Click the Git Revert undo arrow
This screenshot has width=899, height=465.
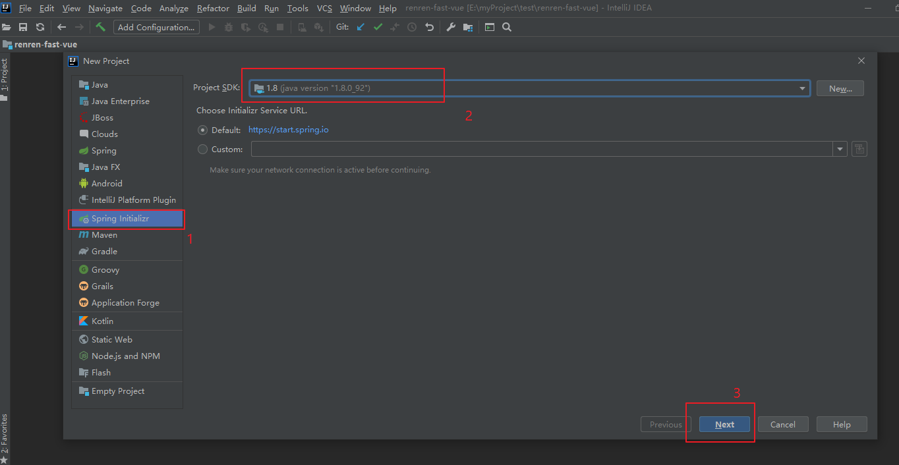click(430, 27)
